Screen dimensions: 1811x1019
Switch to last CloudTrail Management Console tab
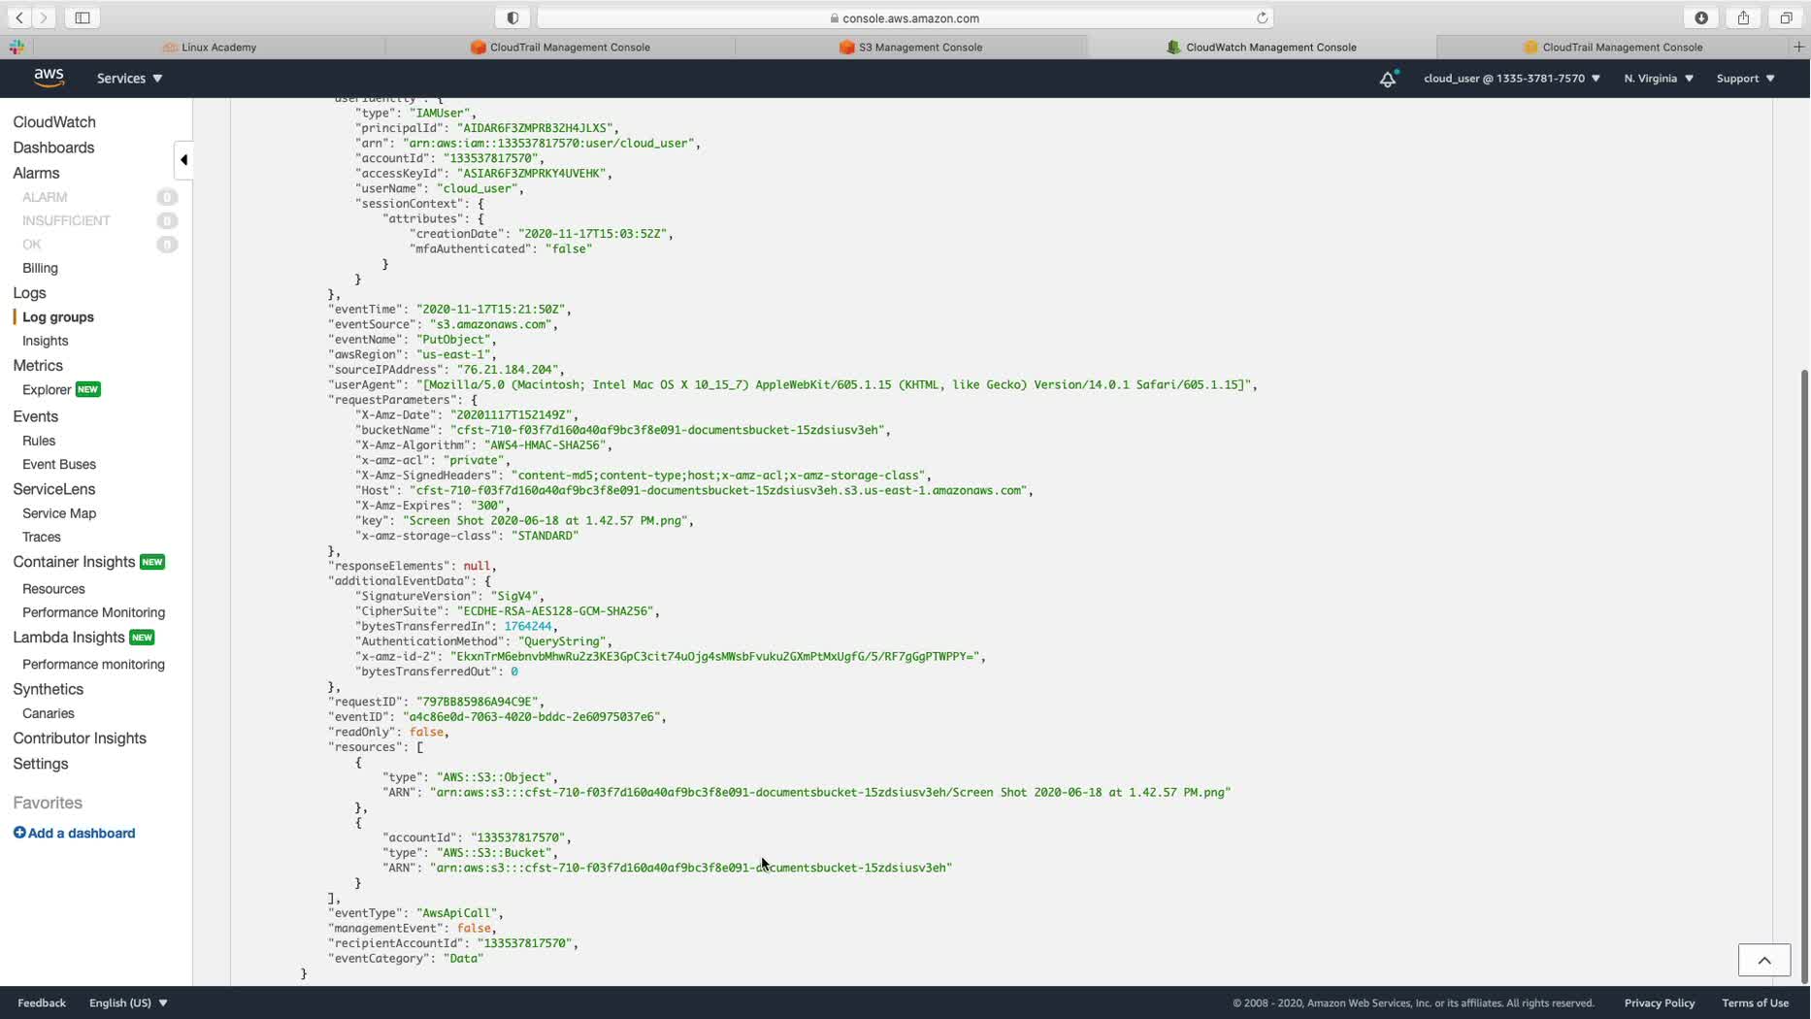(x=1612, y=47)
